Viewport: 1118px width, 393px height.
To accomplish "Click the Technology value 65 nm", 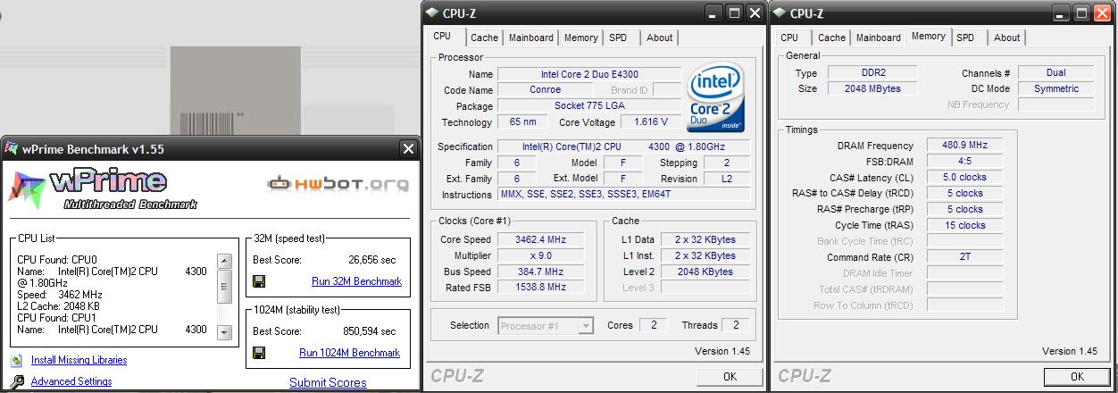I will [x=522, y=122].
